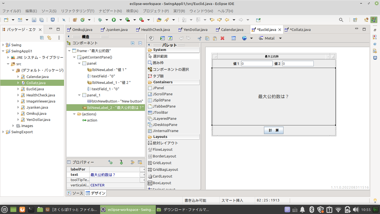Click the Debug bug icon
This screenshot has height=214, width=380.
point(100,20)
